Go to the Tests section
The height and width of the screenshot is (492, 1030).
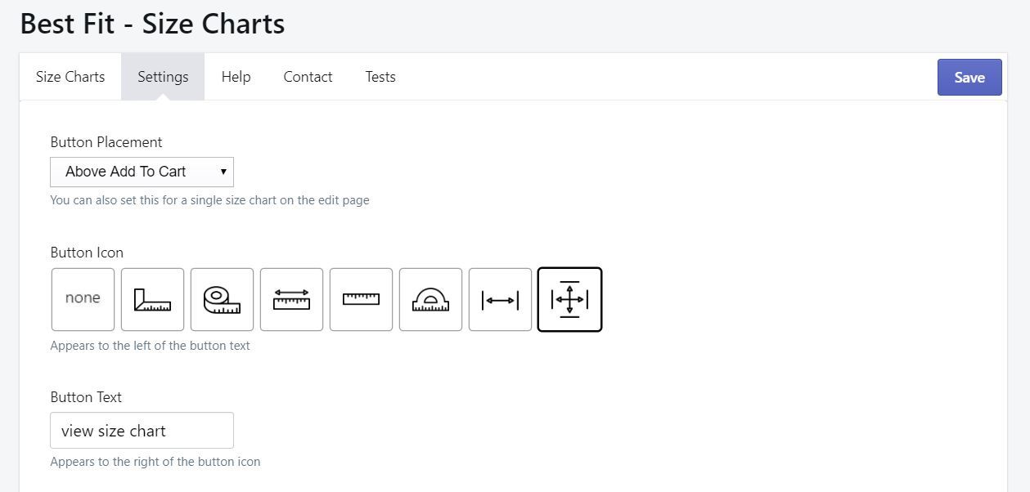pos(380,76)
